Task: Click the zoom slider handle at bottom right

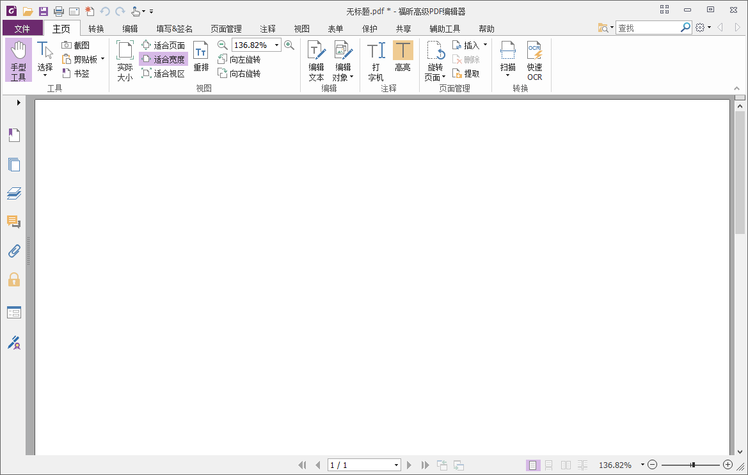Action: [693, 465]
